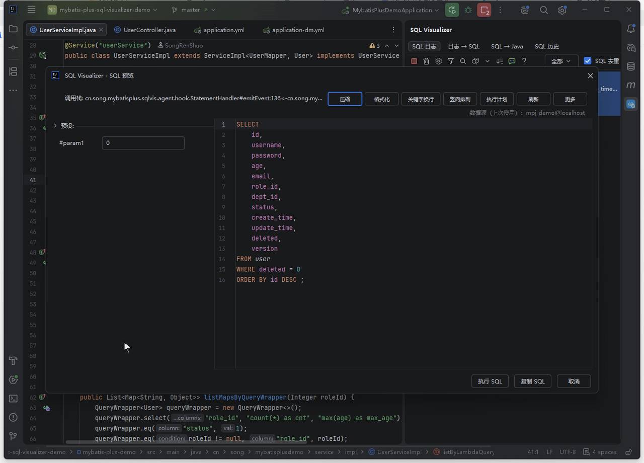This screenshot has height=463, width=644.
Task: Switch to the UserController.java editor tab
Action: [145, 30]
